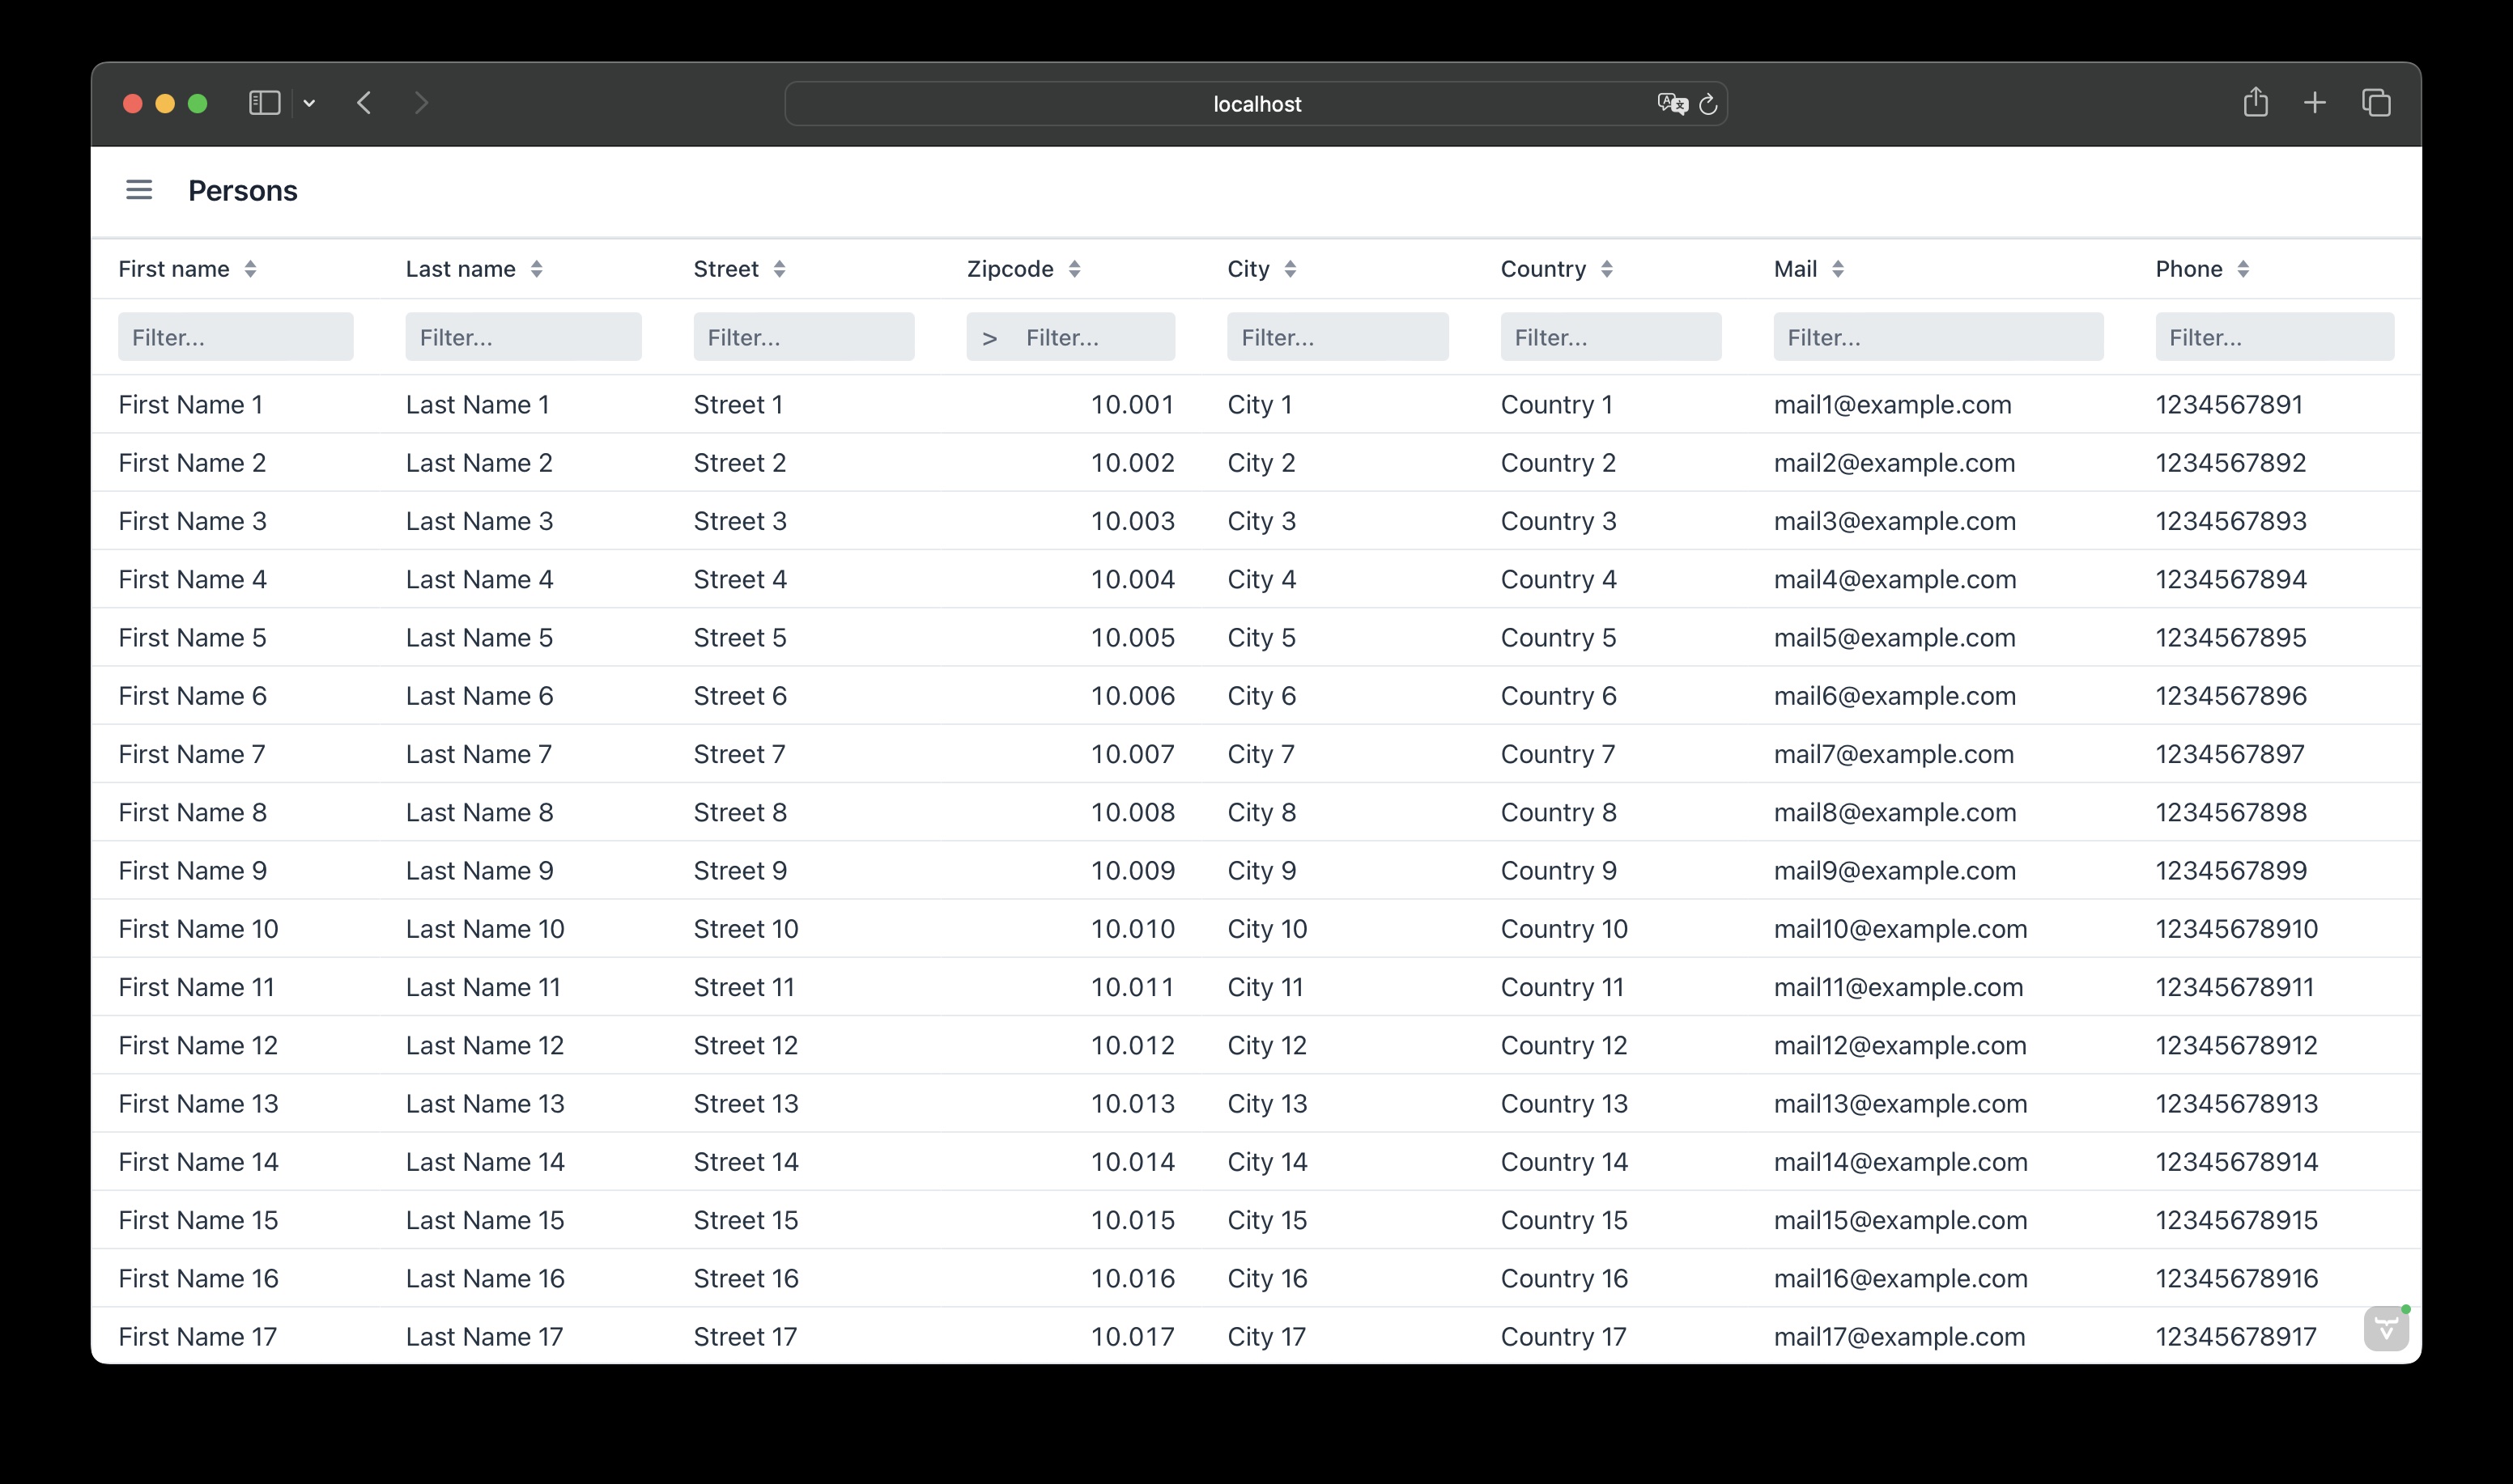The height and width of the screenshot is (1484, 2513).
Task: Sort by Country using sort arrows
Action: [1606, 269]
